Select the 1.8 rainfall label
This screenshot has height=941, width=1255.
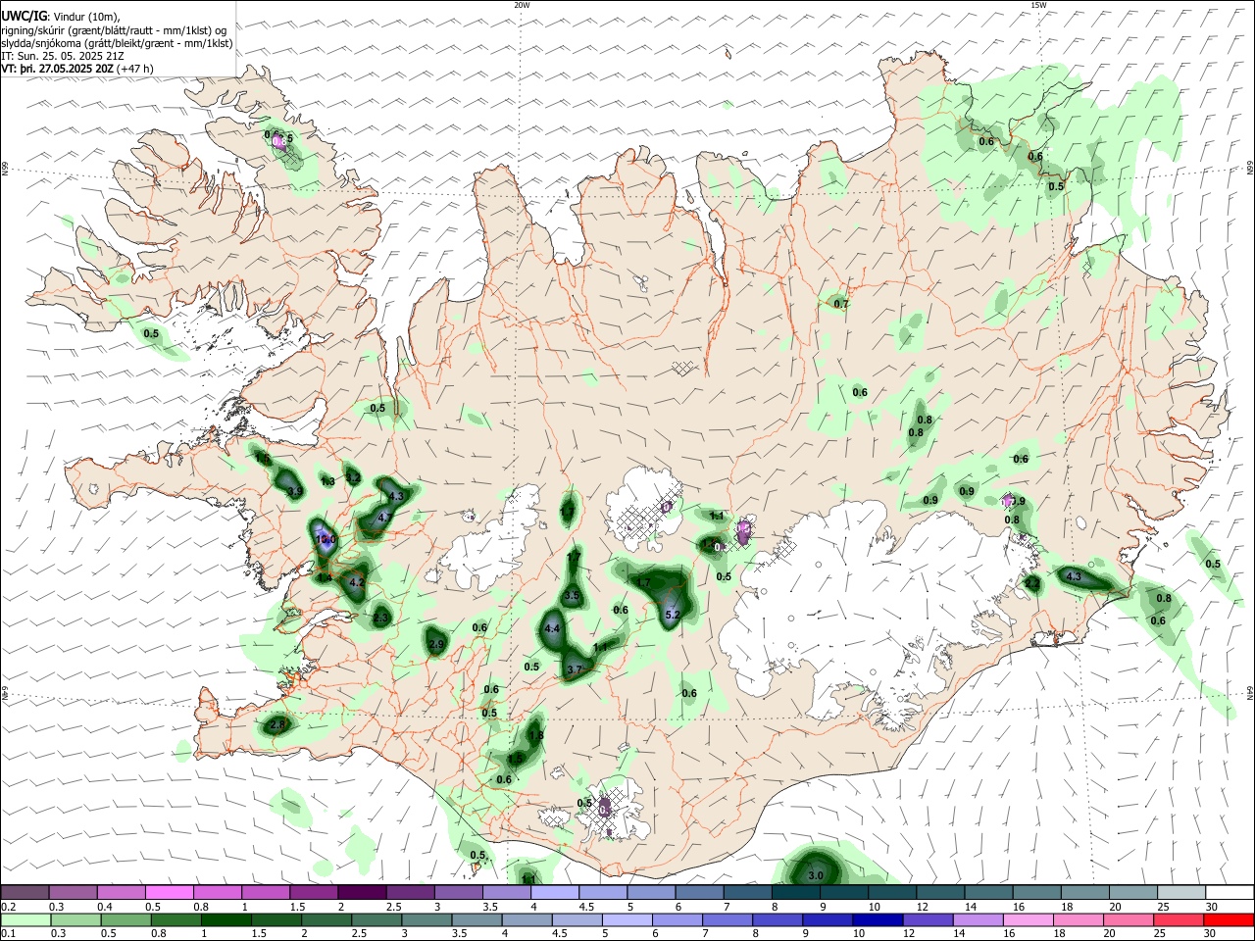coord(535,735)
